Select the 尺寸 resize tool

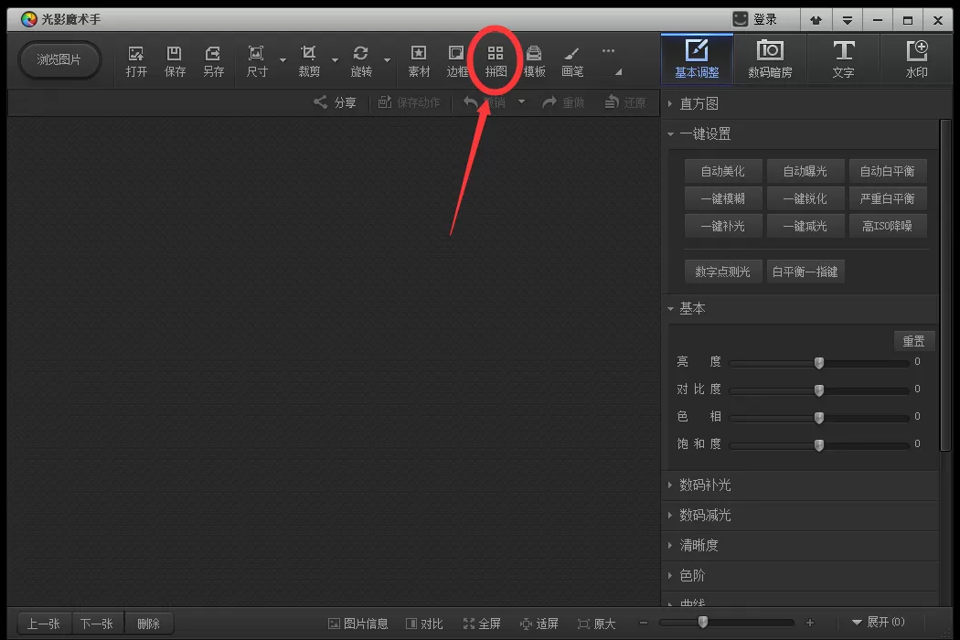tap(257, 61)
